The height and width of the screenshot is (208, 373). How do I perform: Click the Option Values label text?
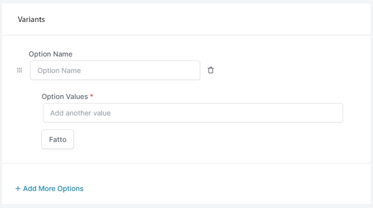(x=65, y=96)
